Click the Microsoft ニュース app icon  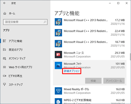(x=58, y=54)
